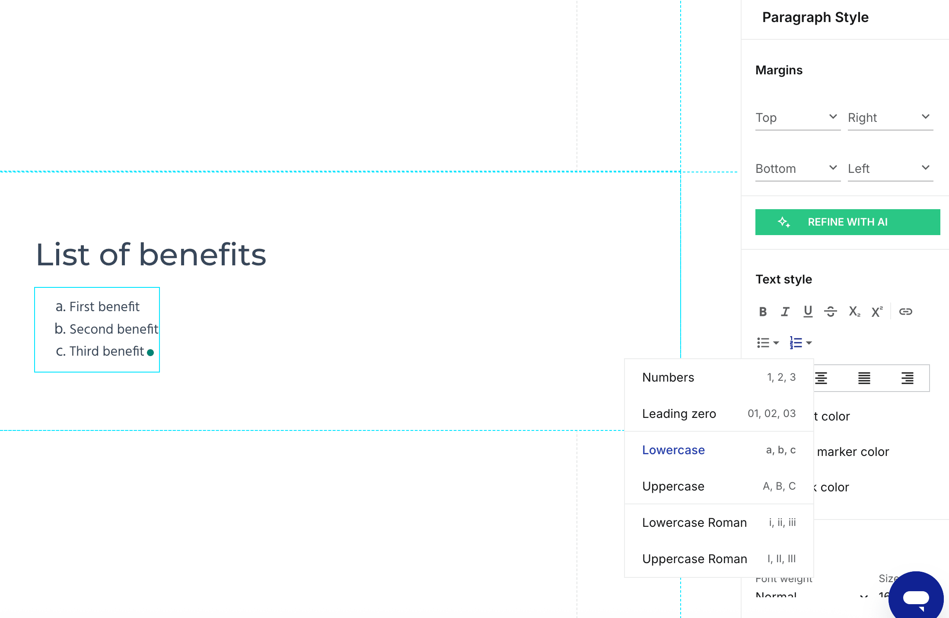Right-align the paragraph text
The height and width of the screenshot is (618, 949).
point(908,378)
